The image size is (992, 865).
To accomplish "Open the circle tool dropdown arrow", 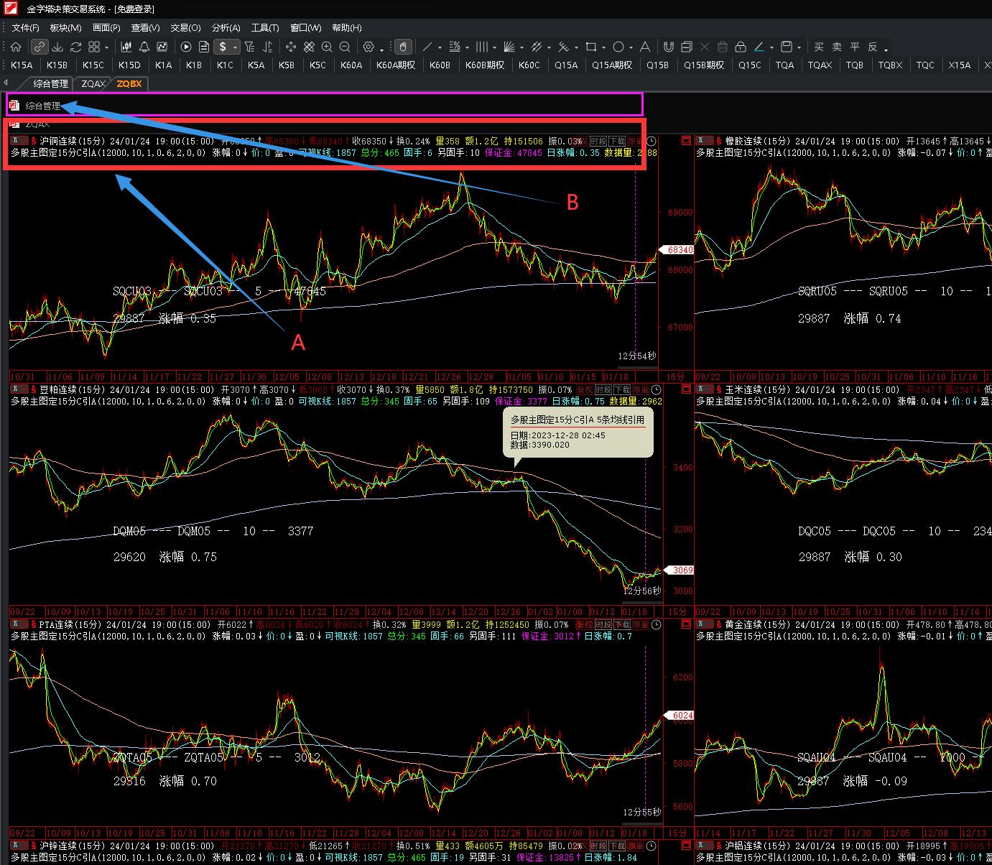I will coord(631,48).
